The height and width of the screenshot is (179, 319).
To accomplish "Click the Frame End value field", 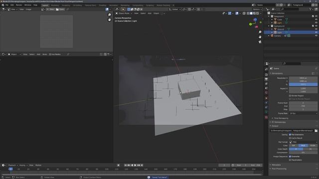I will pos(303,106).
